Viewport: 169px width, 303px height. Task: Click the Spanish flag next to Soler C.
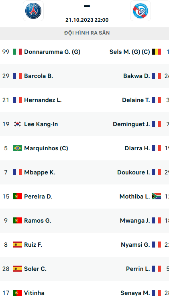[17, 269]
